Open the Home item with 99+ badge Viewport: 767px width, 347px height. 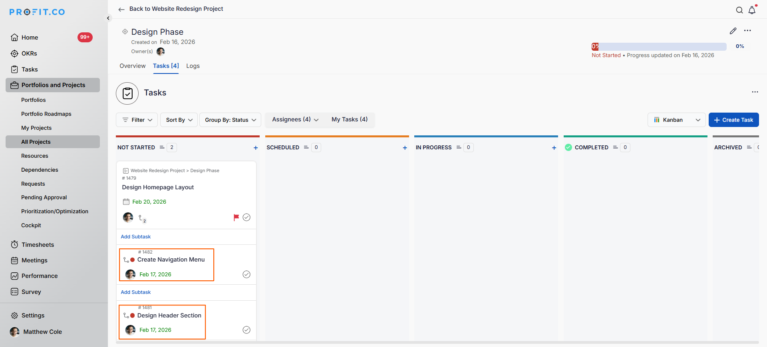coord(53,37)
